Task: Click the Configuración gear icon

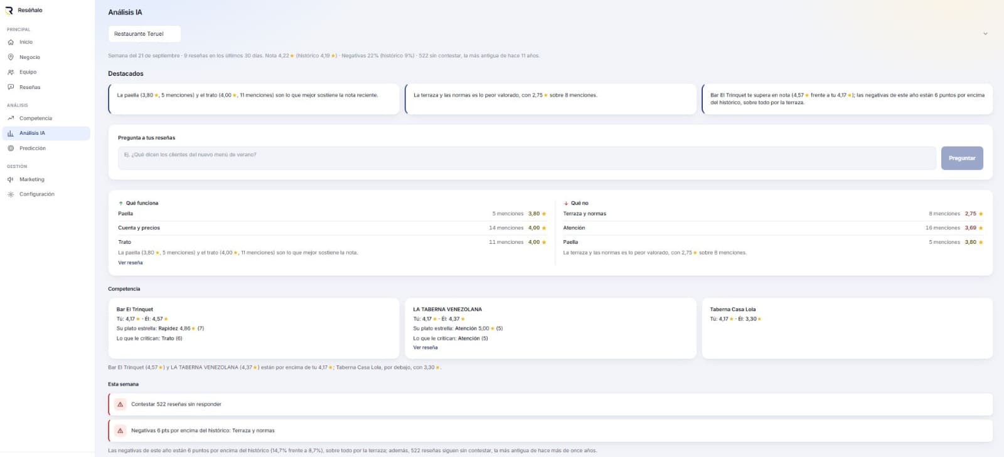Action: pyautogui.click(x=11, y=194)
